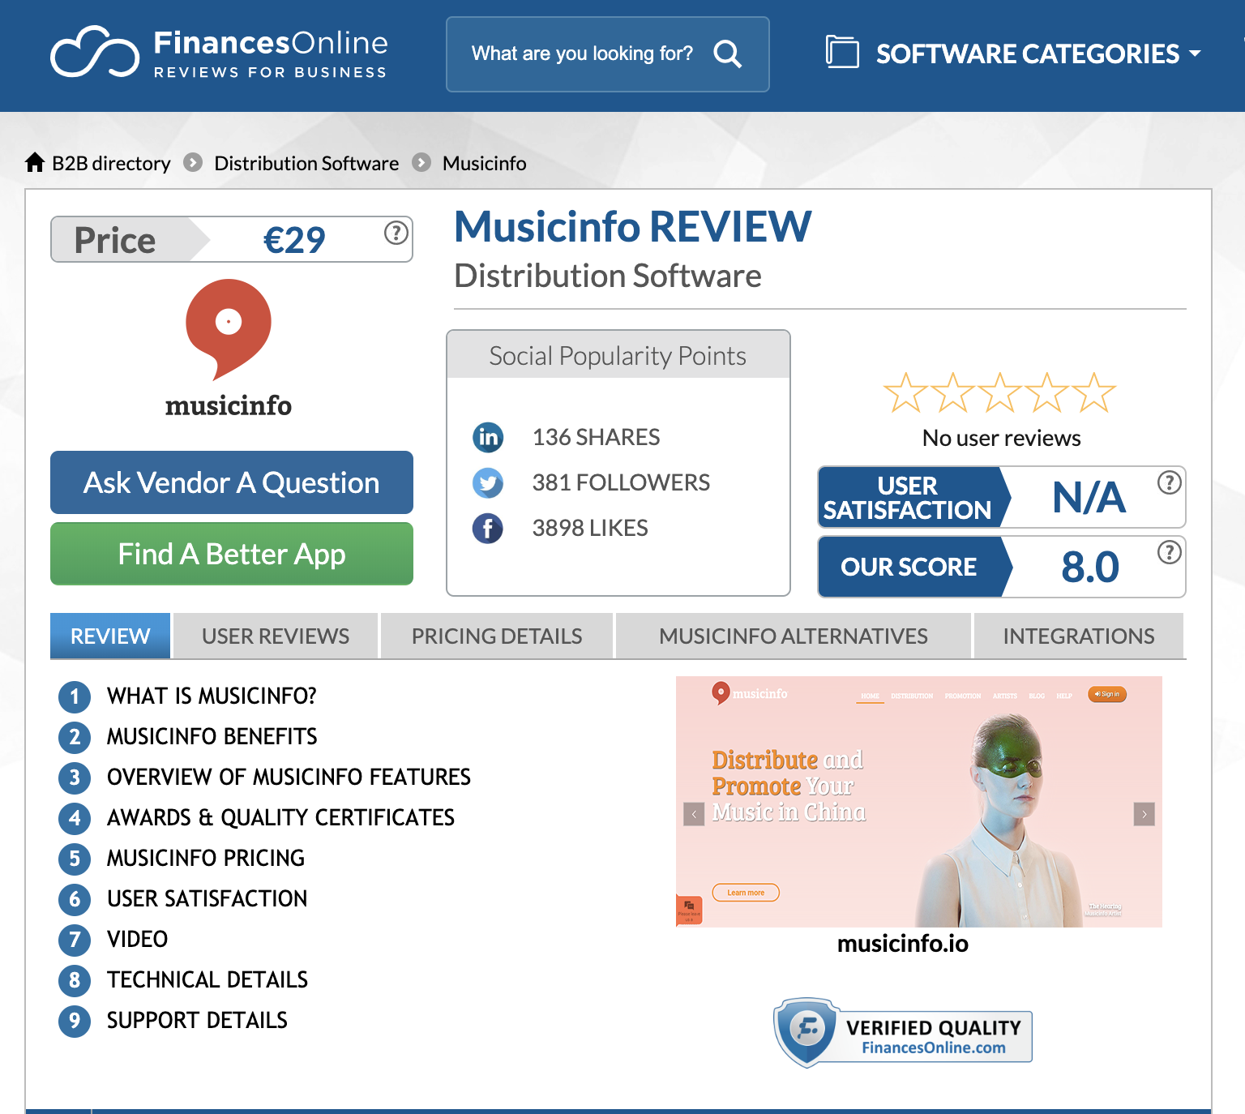Open the Review tab

[x=110, y=636]
